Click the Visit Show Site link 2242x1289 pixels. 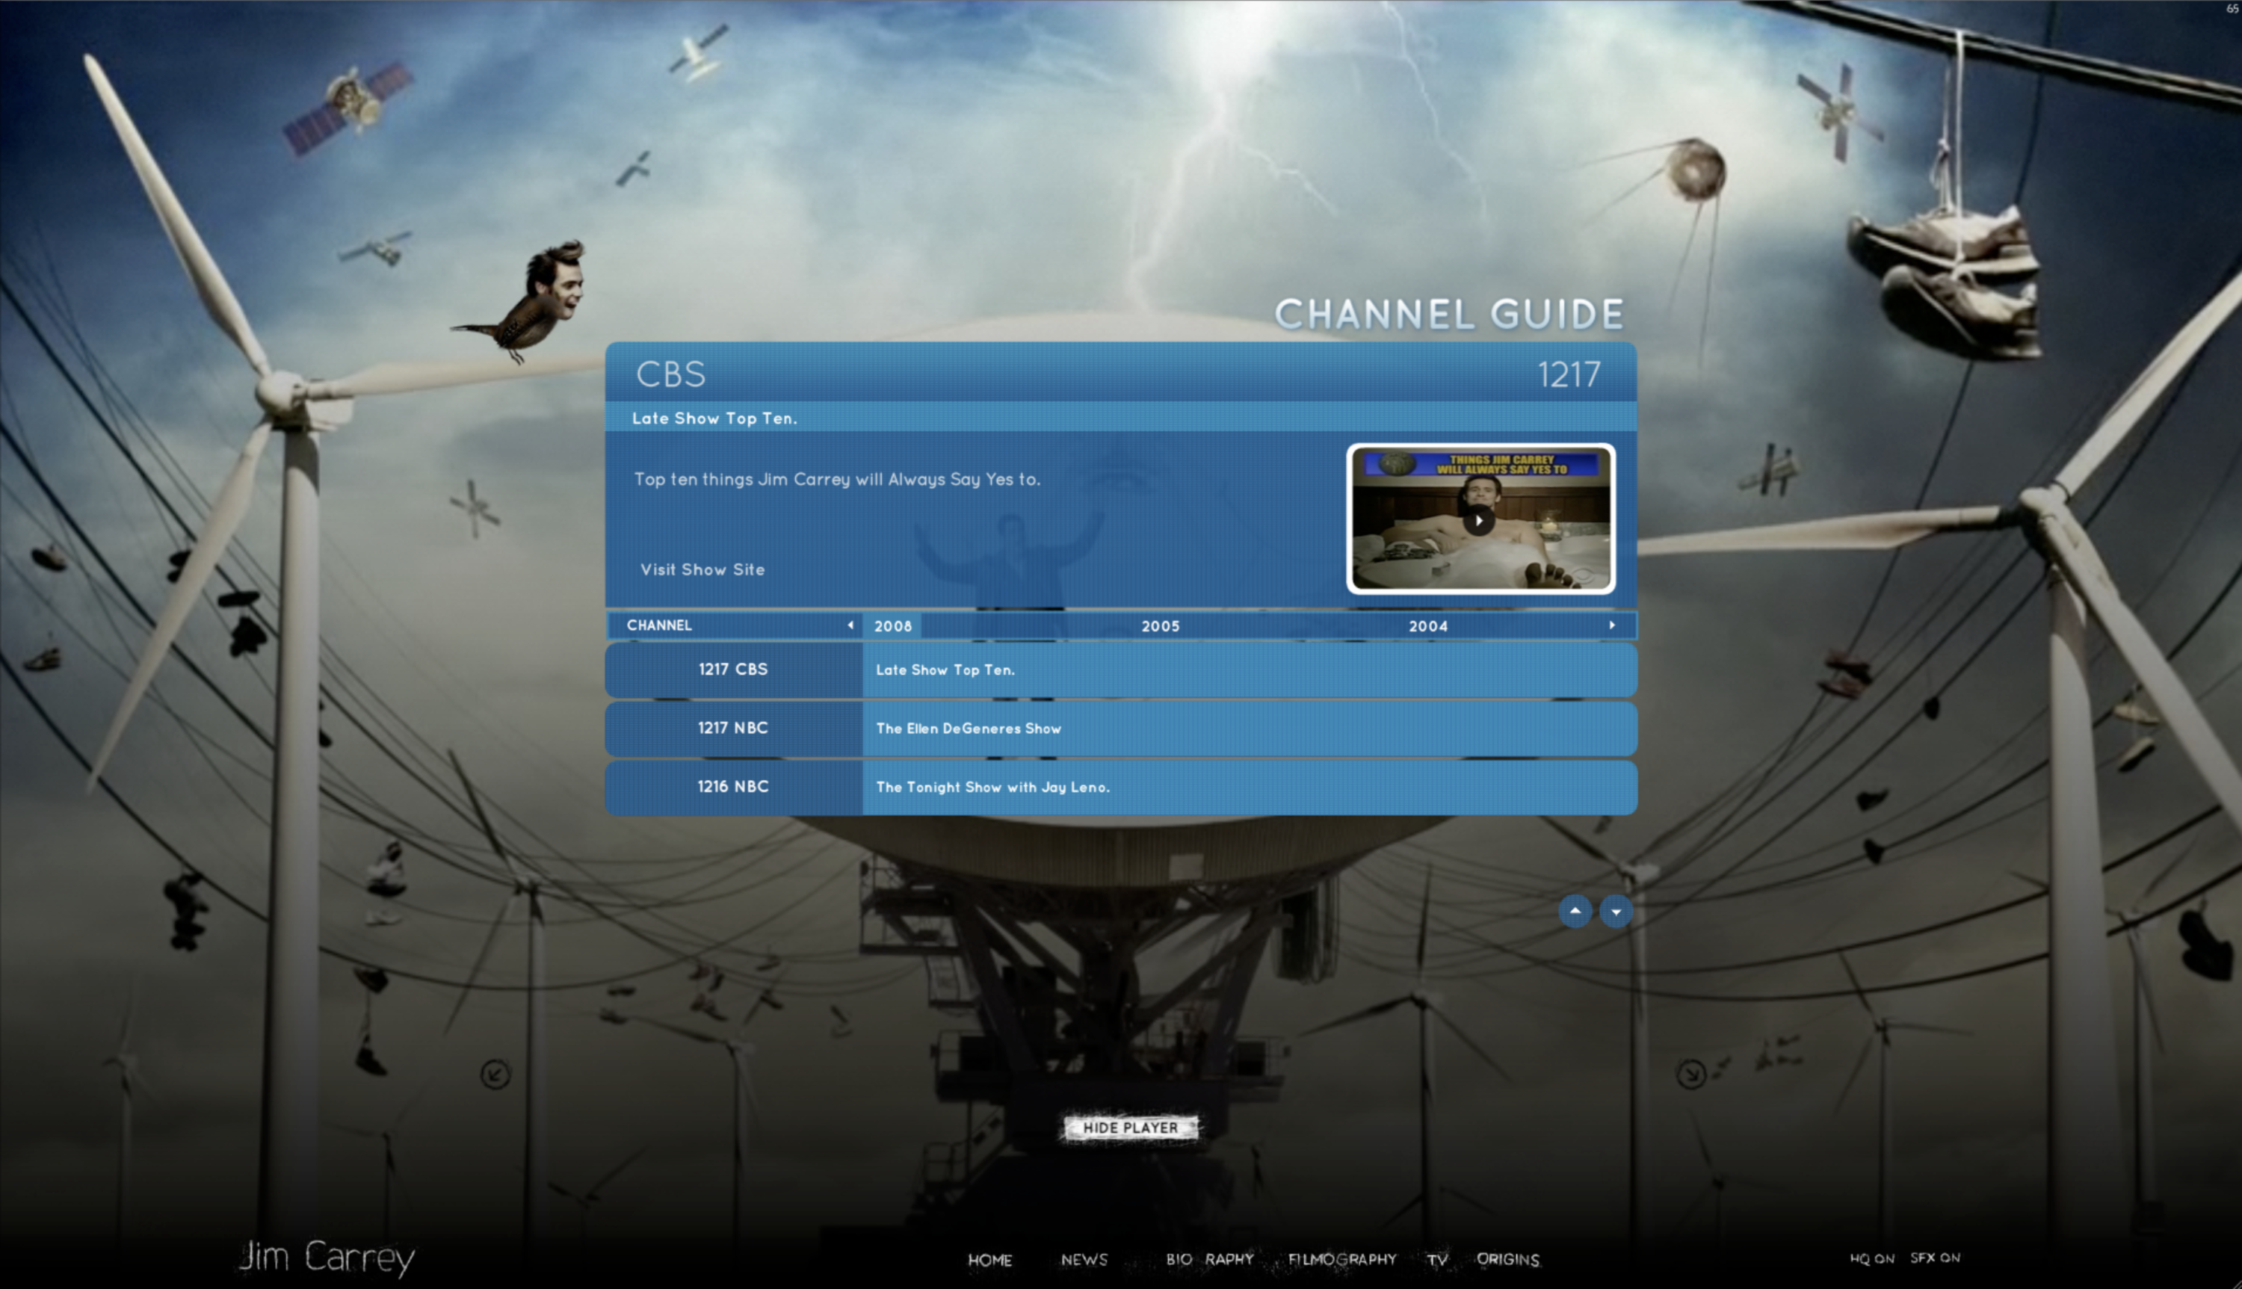[x=702, y=569]
